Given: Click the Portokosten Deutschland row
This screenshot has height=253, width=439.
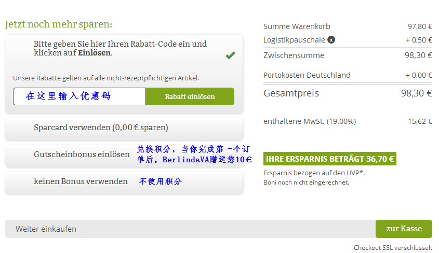Looking at the screenshot, I should coord(348,75).
